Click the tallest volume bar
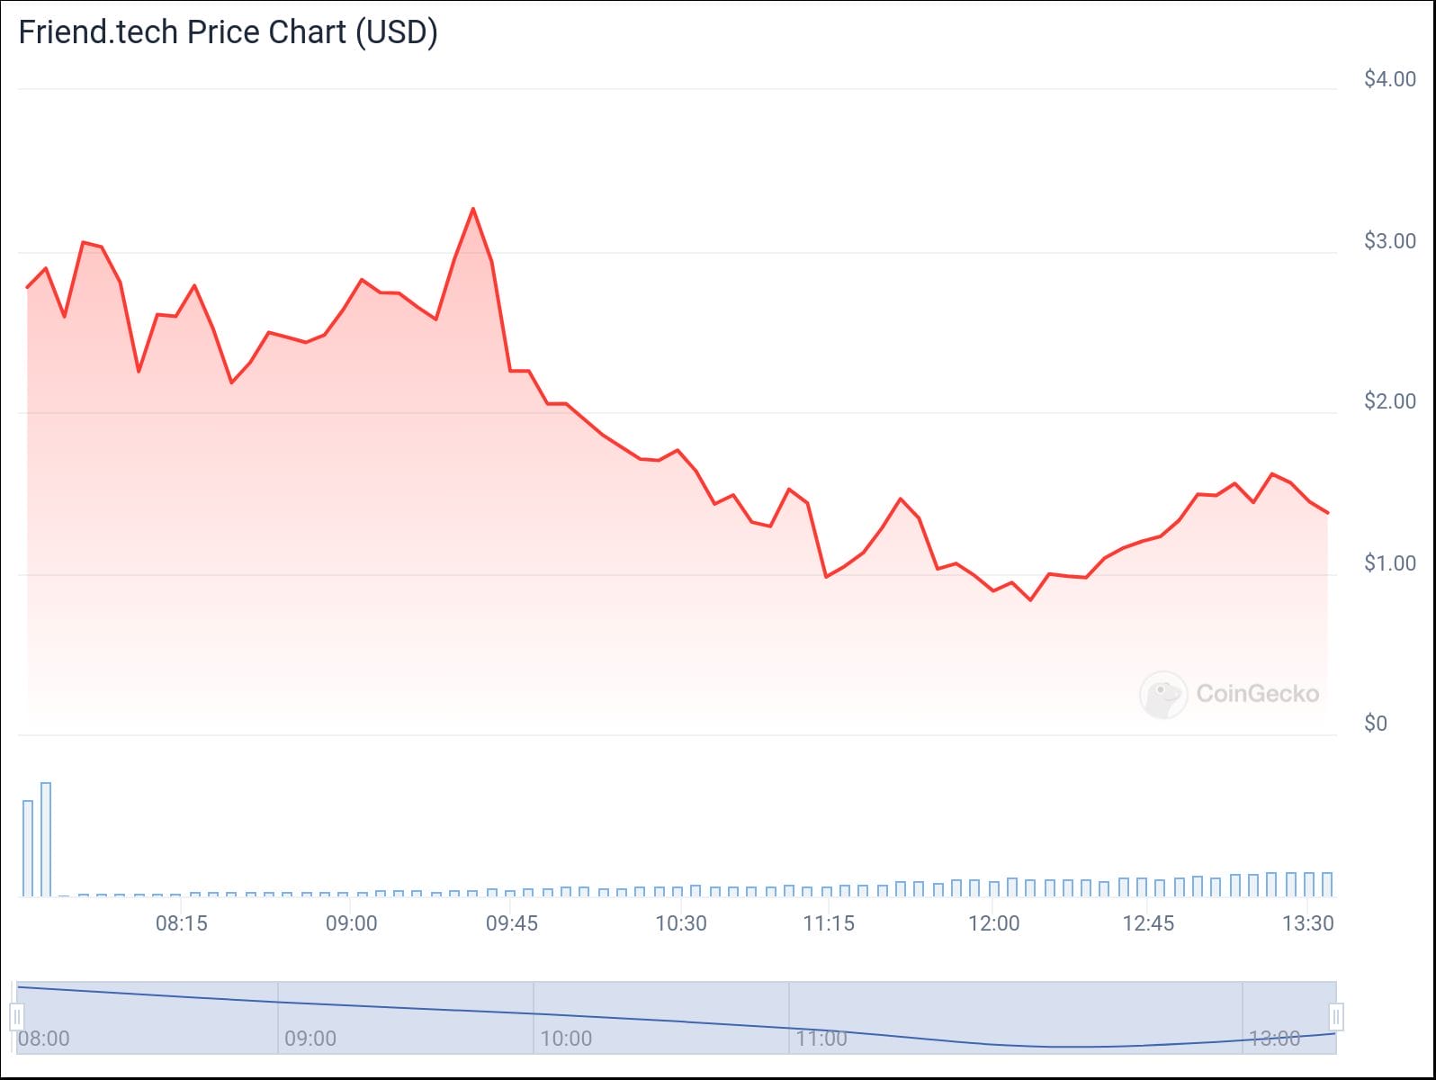 (x=46, y=839)
